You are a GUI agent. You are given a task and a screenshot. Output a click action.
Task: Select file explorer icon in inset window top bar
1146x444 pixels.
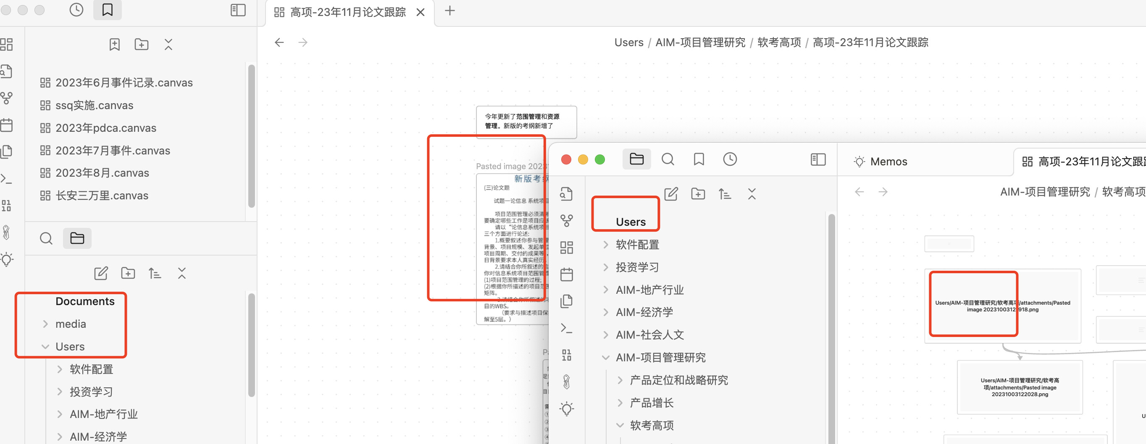click(x=636, y=159)
